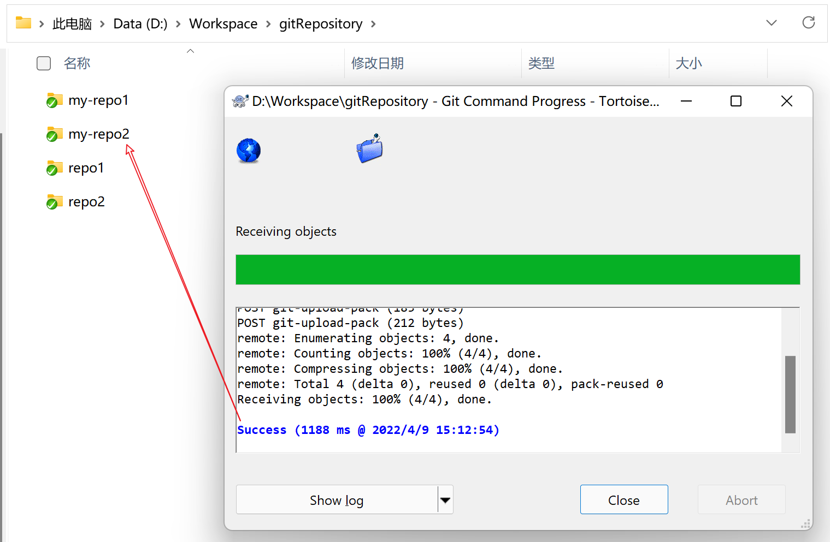Sort by the 类型 column header

point(541,63)
